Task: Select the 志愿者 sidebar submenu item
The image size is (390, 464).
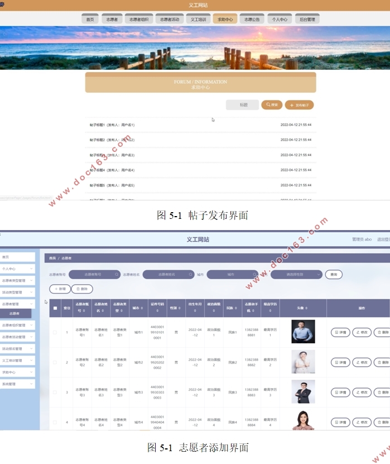Action: tap(16, 313)
